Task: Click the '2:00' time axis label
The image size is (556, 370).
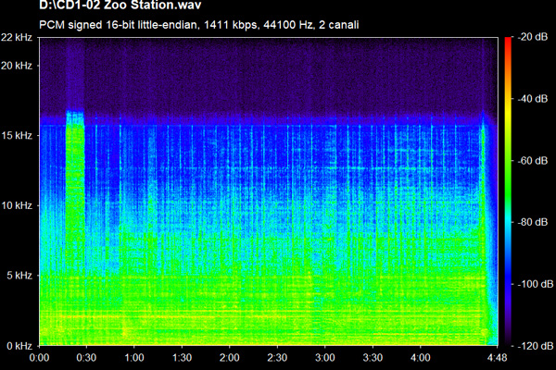Action: coord(230,358)
